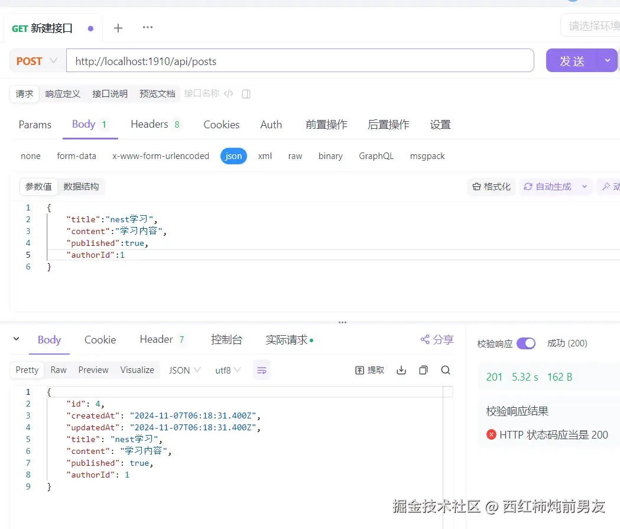The image size is (620, 529).
Task: Click the 接口名称 name field
Action: 202,93
